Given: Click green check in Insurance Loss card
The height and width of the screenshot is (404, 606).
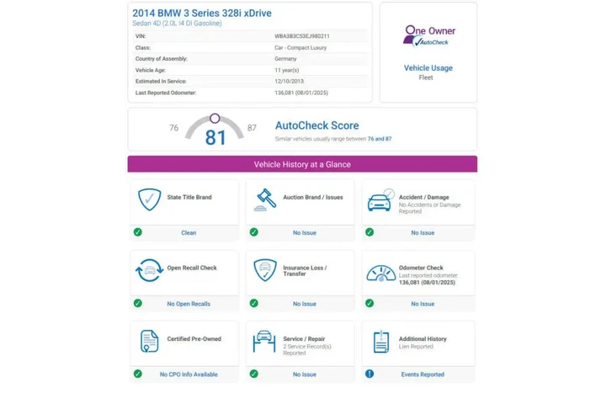Looking at the screenshot, I should tap(254, 303).
